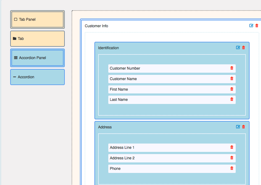Delete the Address accordion
Screen dimensions: 261x185
(243, 127)
